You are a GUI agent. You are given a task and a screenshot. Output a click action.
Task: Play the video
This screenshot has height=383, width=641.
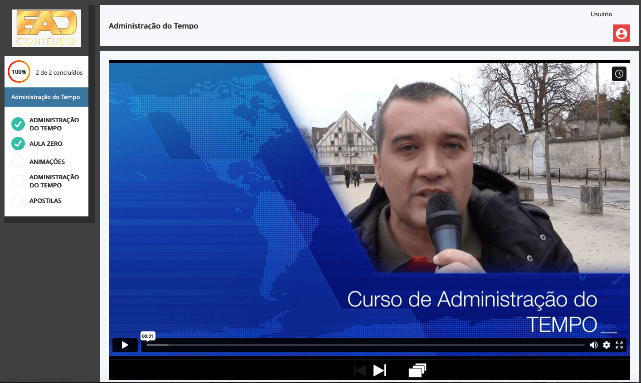tap(125, 345)
